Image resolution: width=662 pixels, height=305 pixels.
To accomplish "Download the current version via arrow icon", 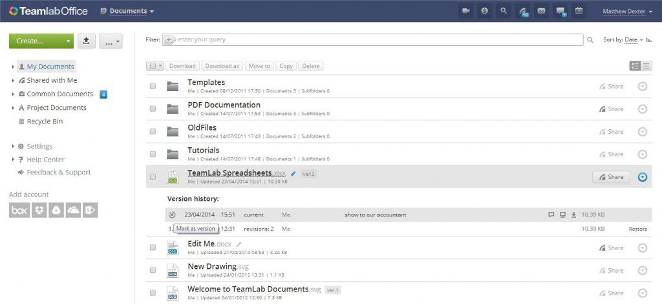I will [573, 215].
